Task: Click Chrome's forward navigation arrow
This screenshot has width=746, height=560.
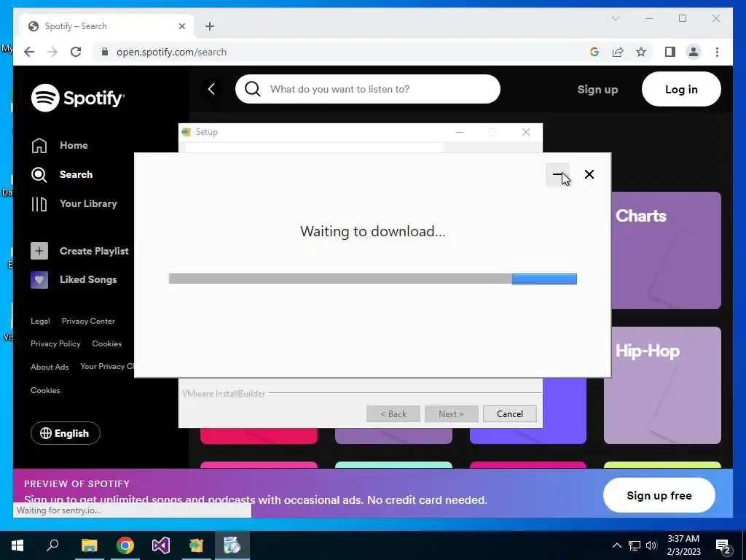Action: pyautogui.click(x=52, y=52)
